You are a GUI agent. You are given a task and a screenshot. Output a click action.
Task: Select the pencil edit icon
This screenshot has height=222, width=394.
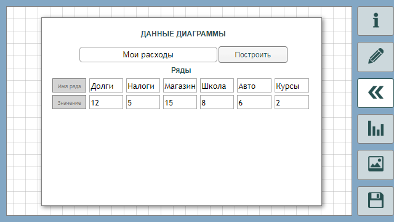click(x=376, y=57)
